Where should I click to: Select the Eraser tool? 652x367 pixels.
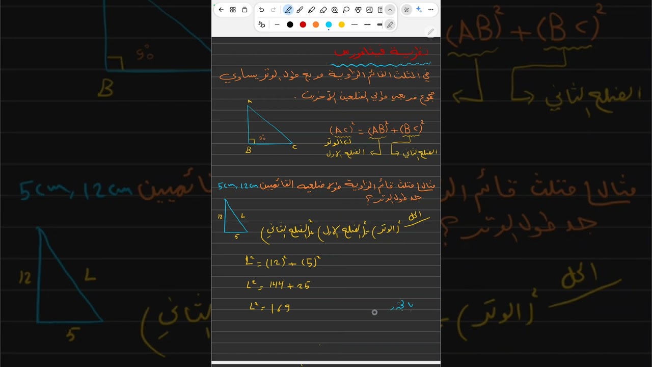[323, 10]
